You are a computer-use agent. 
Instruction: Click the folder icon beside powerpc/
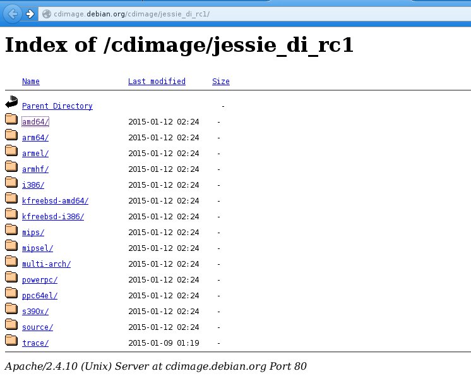coord(11,277)
